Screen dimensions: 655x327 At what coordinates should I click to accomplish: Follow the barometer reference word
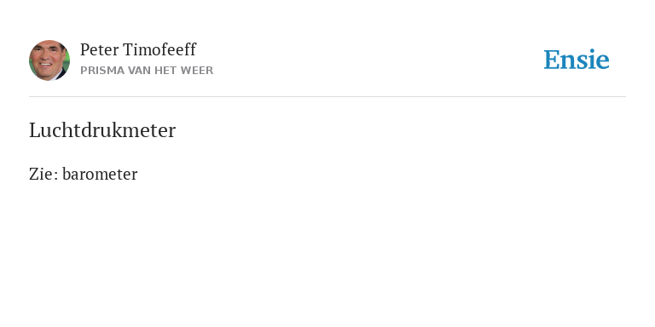[100, 174]
